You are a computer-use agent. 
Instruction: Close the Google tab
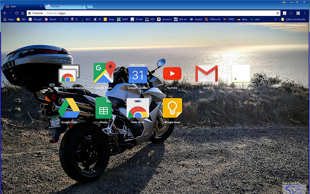point(82,6)
